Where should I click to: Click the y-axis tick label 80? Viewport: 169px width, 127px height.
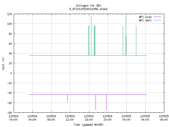coord(10,34)
